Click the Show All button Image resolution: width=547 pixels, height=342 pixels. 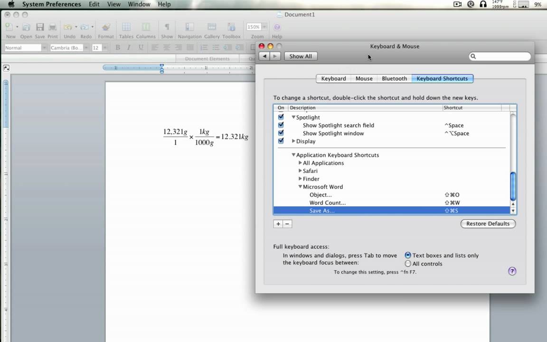tap(301, 56)
